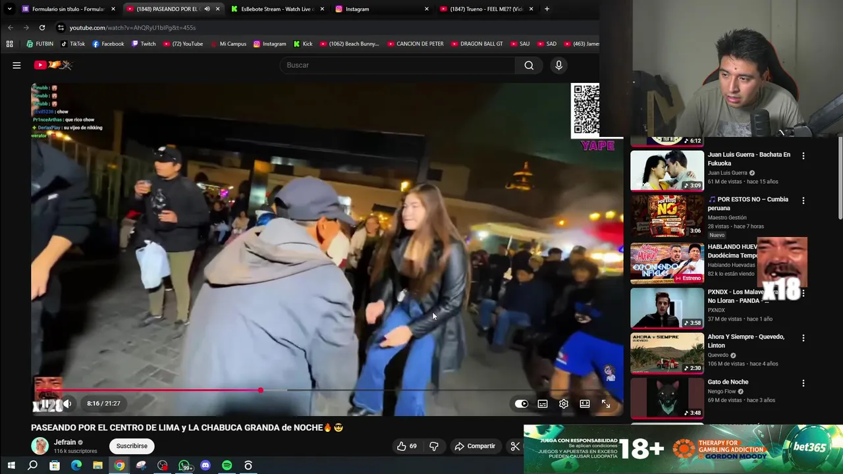The width and height of the screenshot is (843, 474).
Task: Open WhatsApp from the taskbar
Action: click(184, 465)
